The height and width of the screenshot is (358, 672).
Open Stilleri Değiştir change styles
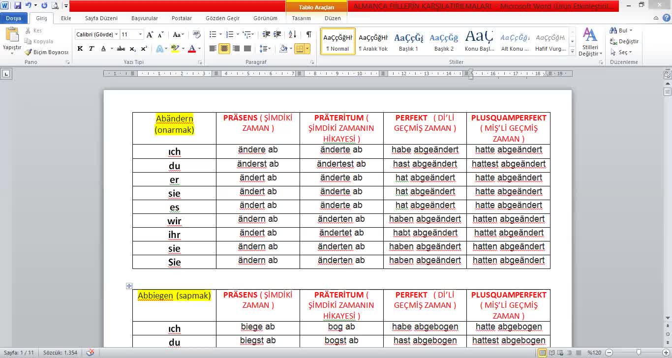tap(590, 42)
